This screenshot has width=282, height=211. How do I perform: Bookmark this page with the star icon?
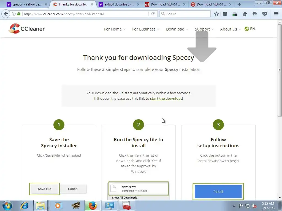[216, 14]
